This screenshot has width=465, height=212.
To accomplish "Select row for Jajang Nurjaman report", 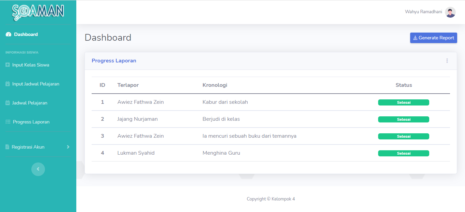I will pyautogui.click(x=137, y=119).
